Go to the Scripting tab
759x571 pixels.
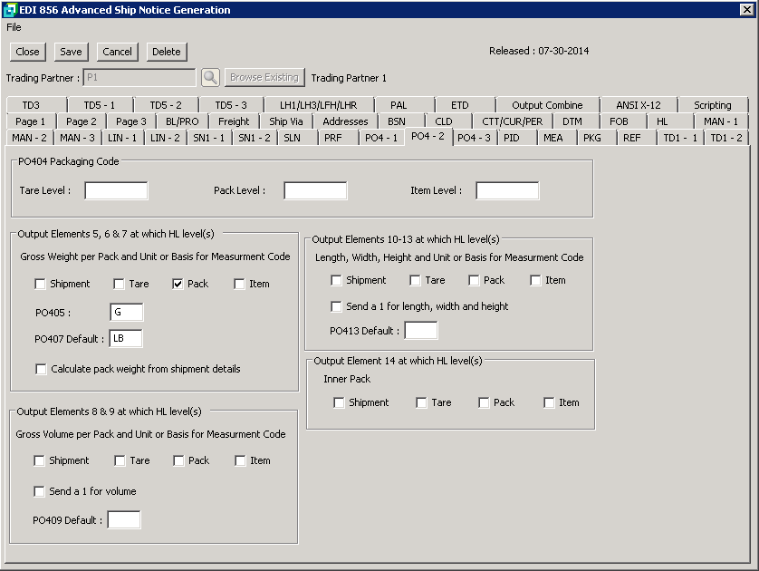tap(712, 105)
